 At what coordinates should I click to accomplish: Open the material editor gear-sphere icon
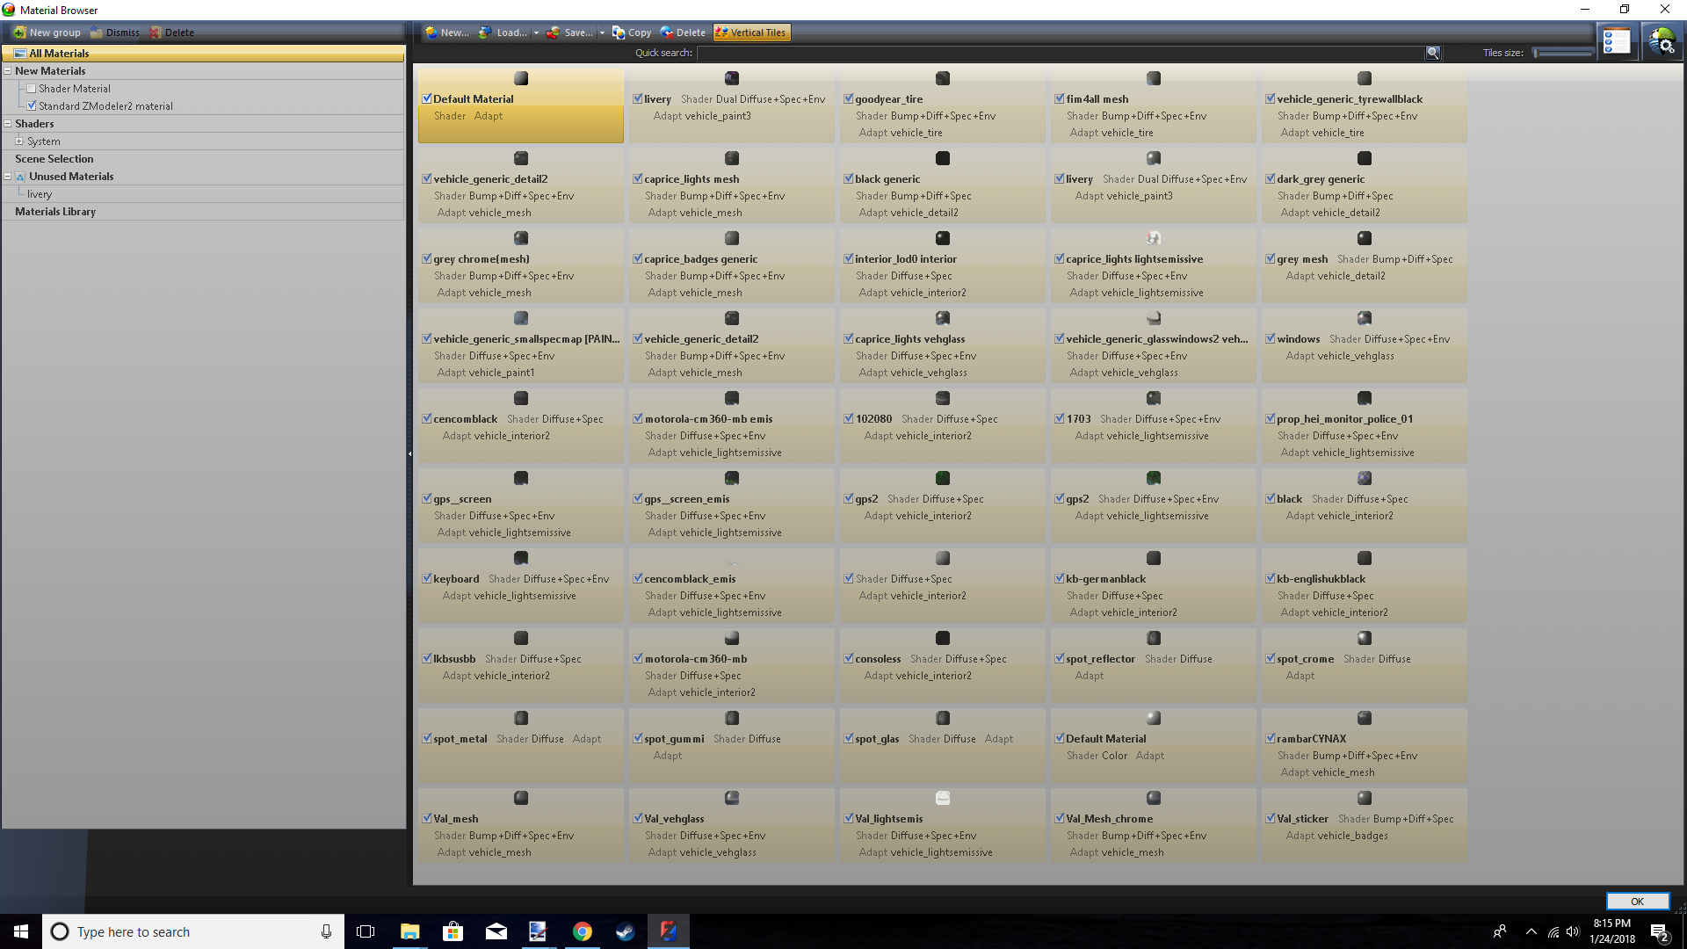coord(1662,41)
